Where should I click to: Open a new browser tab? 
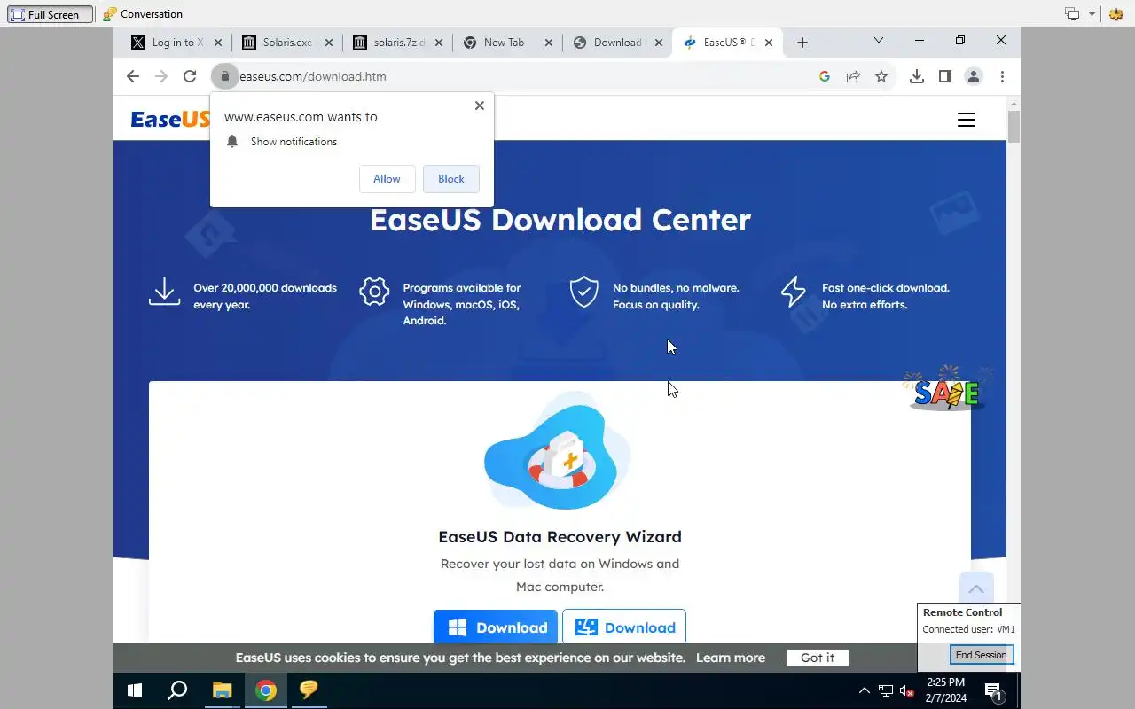pos(802,43)
